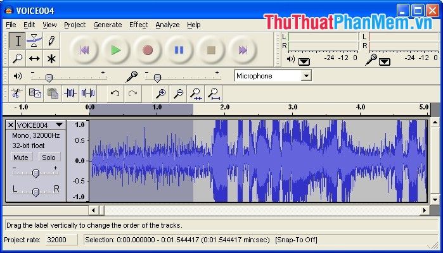The image size is (443, 253).
Task: Open the VOICE004 track name dropdown menu
Action: (59, 125)
